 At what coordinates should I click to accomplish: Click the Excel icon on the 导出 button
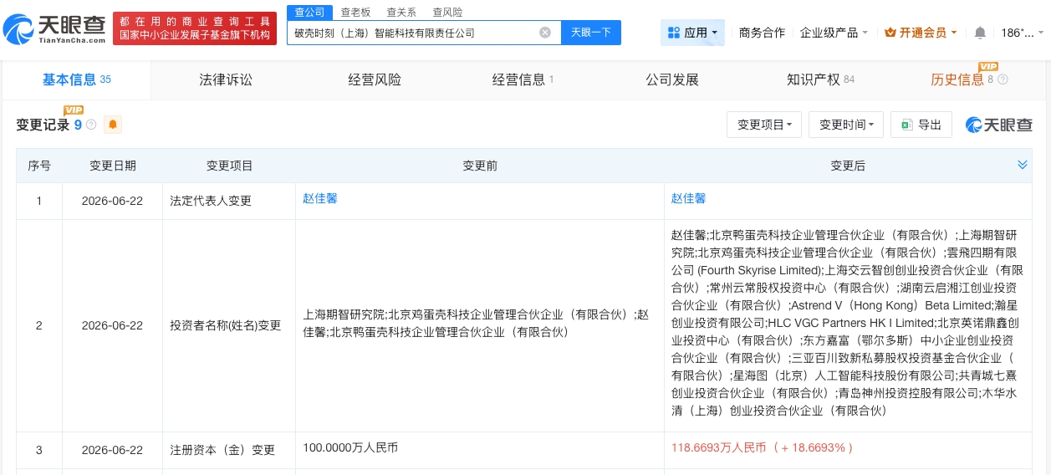click(x=906, y=125)
